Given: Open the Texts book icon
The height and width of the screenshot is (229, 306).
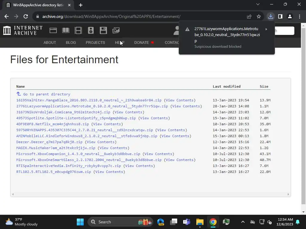Looking at the screenshot, I should pos(65,30).
